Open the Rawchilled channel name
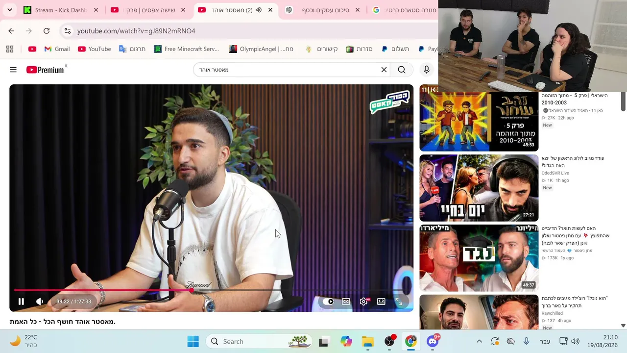 (x=552, y=313)
